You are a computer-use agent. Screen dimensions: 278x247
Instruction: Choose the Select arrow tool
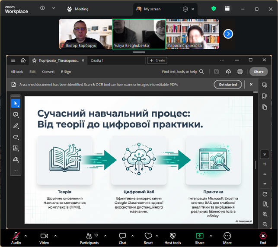coord(16,103)
